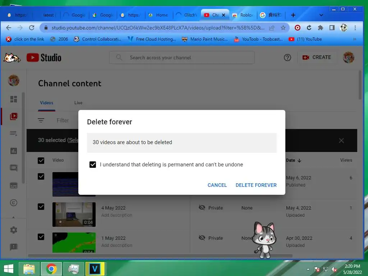The height and width of the screenshot is (276, 368).
Task: Uncheck the 1 May 2022 video checkbox
Action: point(41,237)
